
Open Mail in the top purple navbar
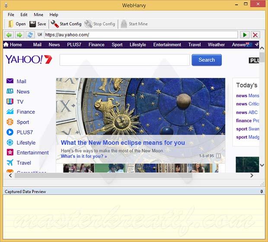[x=37, y=45]
